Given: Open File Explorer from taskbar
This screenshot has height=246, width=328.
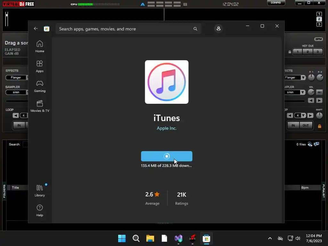Looking at the screenshot, I should click(150, 238).
